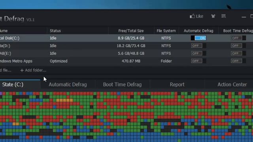Enable Boot Time Defrag for Windows Metro Apps
This screenshot has height=142, width=253.
[238, 61]
